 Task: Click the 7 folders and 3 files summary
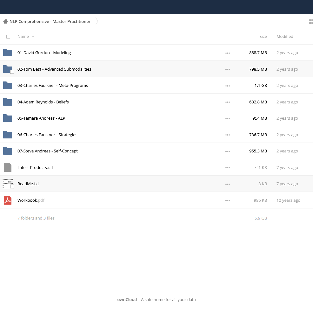click(36, 218)
